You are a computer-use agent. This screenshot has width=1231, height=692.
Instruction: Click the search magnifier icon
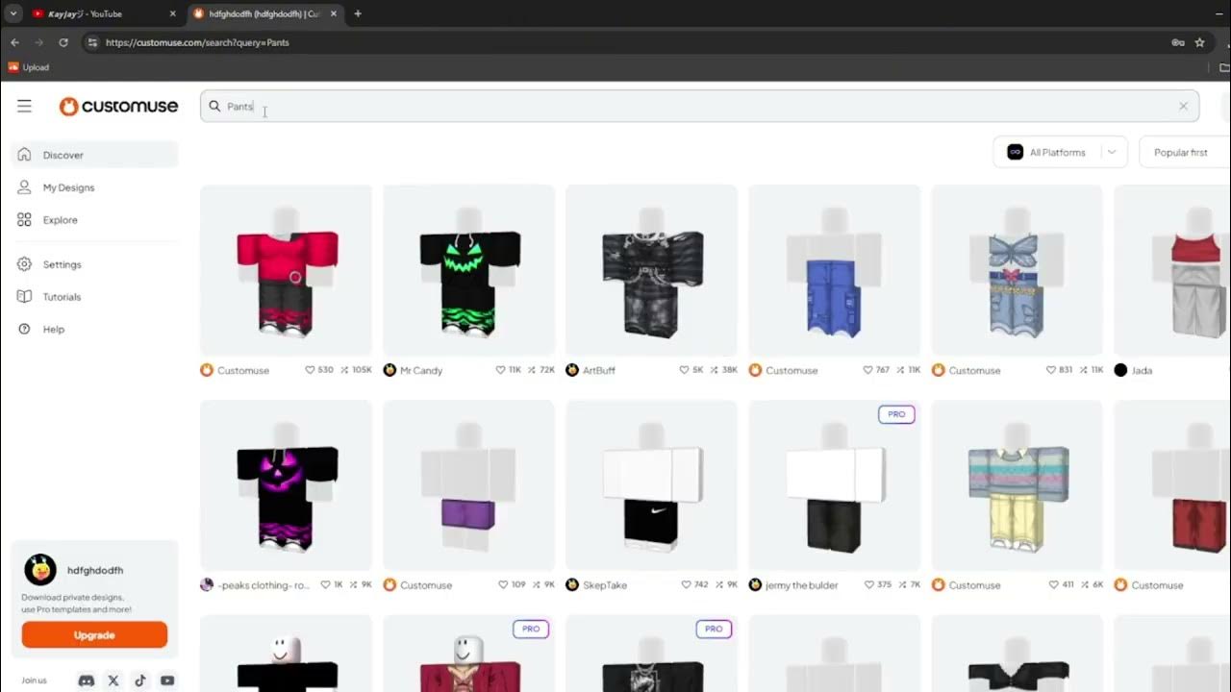[x=214, y=106]
